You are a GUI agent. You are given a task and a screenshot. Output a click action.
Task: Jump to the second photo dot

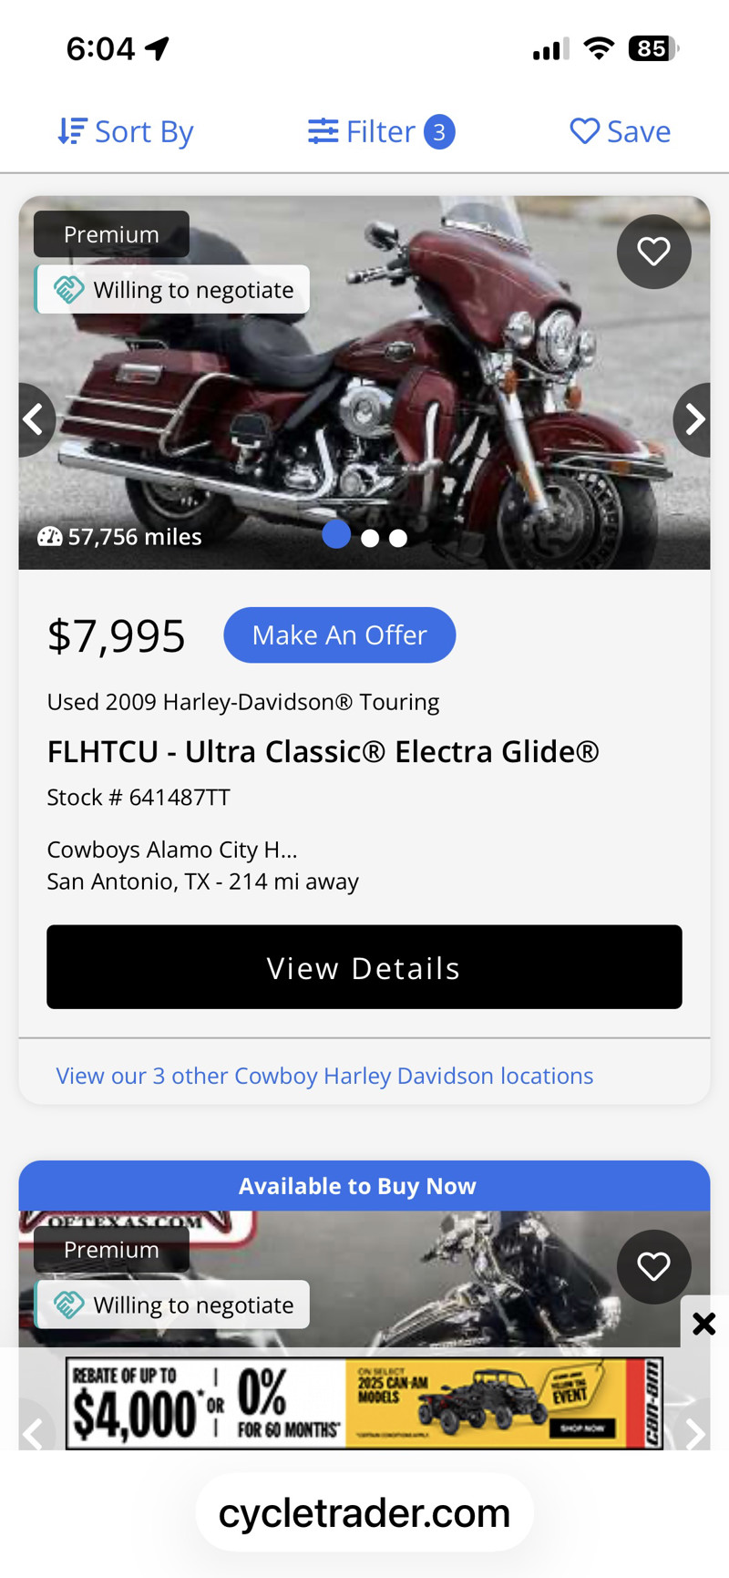click(370, 538)
